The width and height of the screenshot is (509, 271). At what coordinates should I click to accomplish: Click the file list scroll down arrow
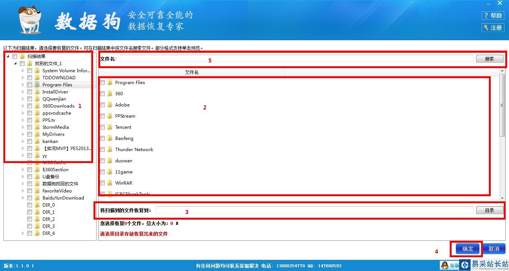pos(503,198)
